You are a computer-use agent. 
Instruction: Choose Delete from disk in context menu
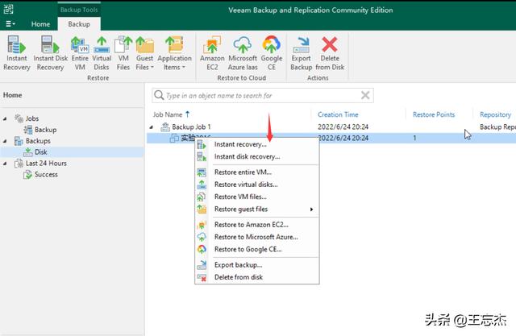coord(257,277)
